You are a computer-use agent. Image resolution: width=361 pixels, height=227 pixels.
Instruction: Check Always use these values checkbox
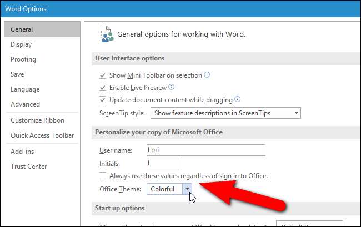click(102, 176)
